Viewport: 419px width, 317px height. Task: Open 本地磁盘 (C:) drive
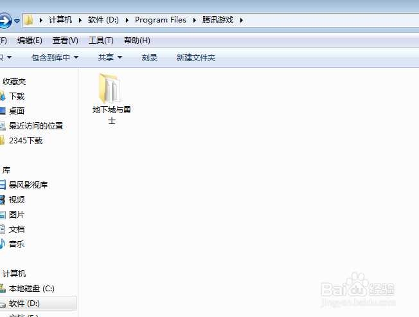(31, 288)
